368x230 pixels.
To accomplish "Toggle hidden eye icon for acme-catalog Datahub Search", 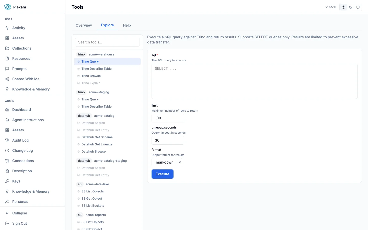I will click(78, 123).
